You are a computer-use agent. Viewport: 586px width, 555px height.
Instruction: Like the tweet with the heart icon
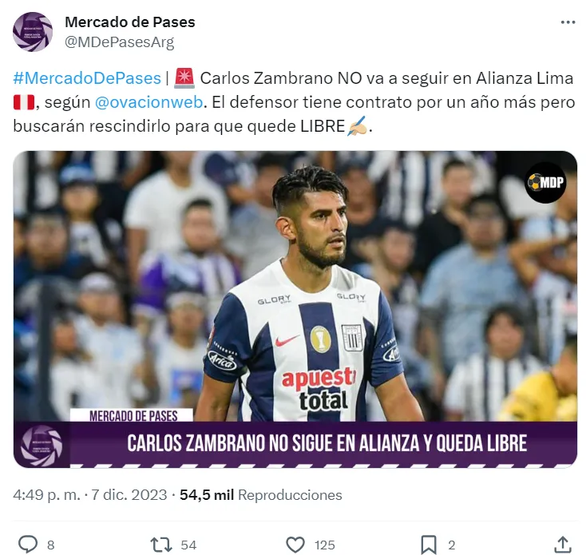295,545
